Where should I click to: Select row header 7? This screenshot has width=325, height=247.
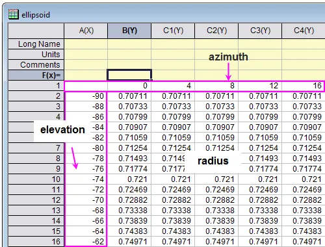36,148
